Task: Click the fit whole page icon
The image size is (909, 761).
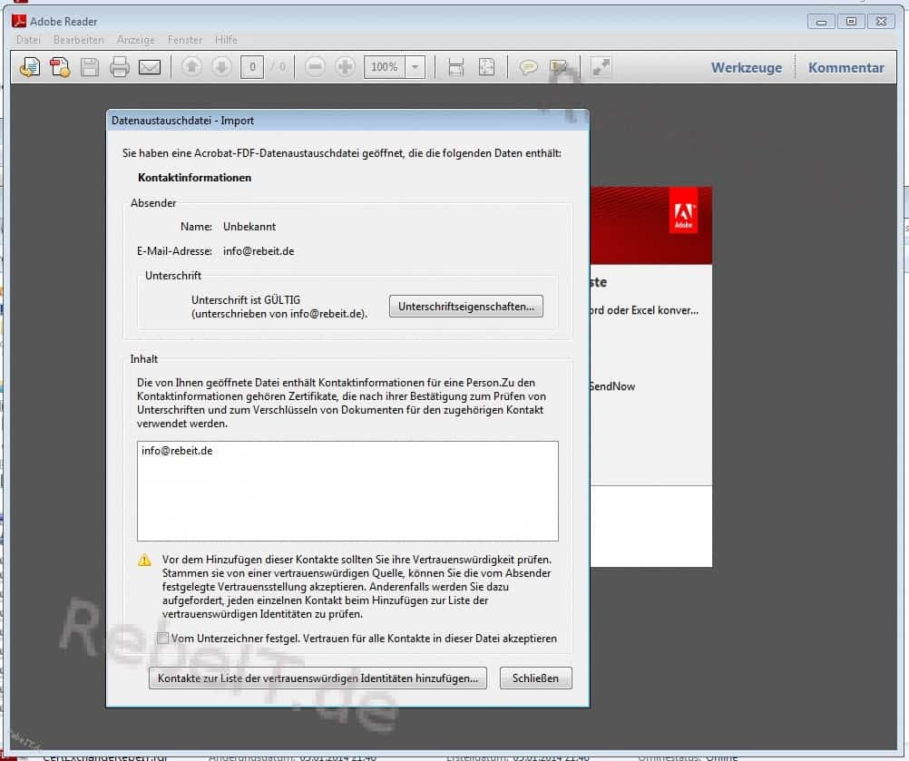Action: coord(486,67)
